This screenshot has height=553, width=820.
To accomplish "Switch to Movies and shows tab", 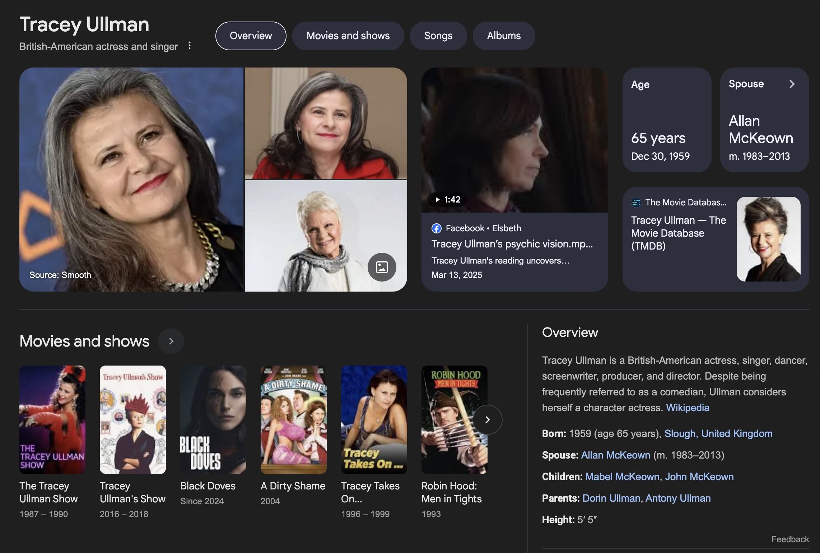I will 348,36.
